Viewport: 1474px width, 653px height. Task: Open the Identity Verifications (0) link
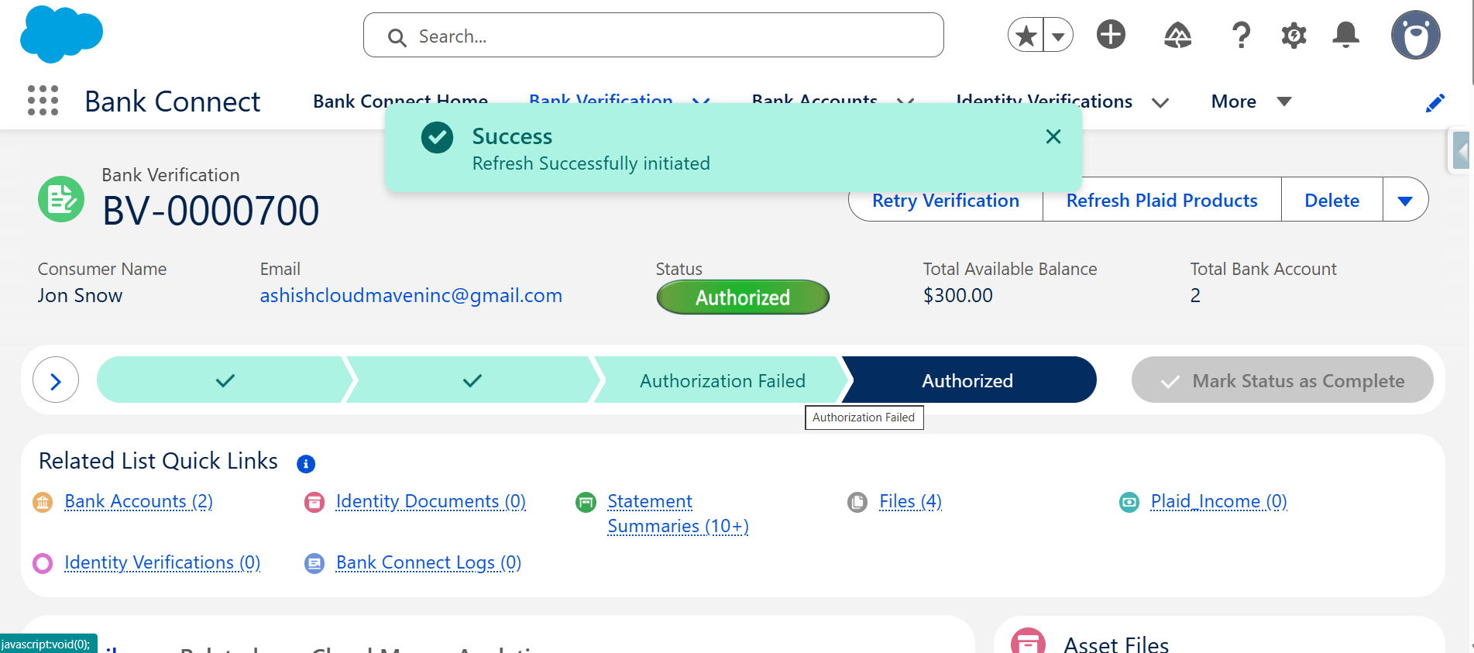point(163,563)
